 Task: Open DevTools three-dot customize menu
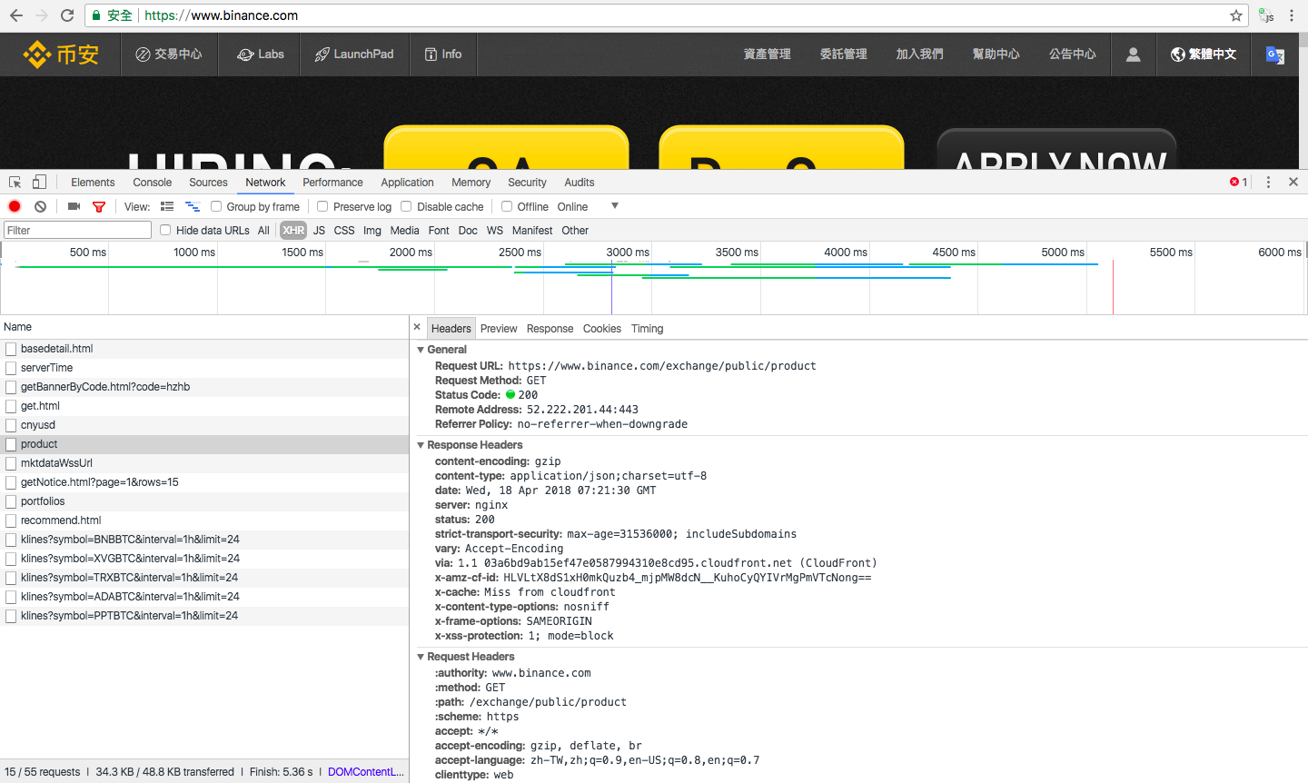click(1268, 182)
